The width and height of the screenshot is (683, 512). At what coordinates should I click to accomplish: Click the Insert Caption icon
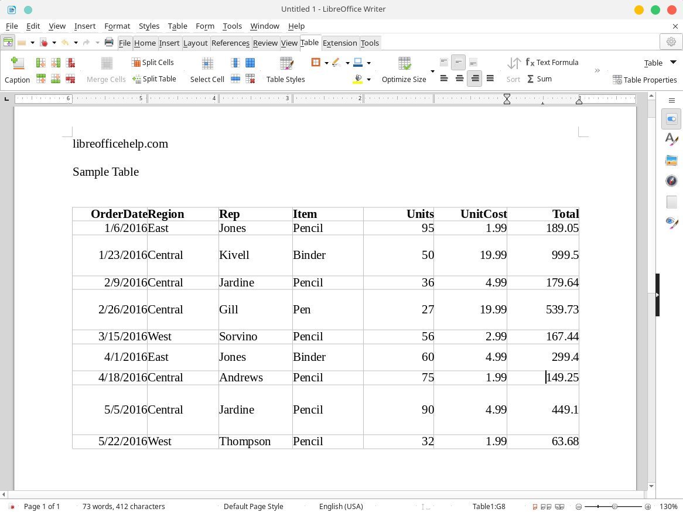[18, 63]
